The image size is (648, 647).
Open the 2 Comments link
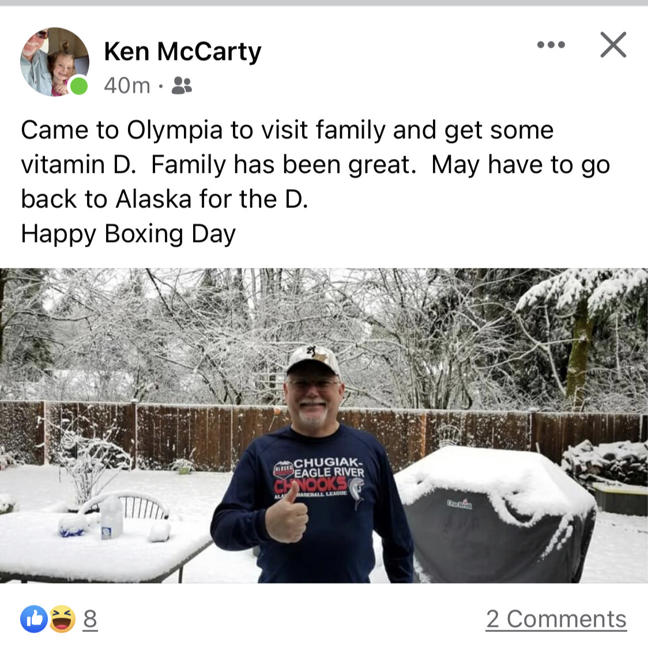[x=556, y=619]
